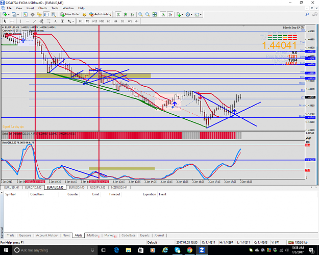Open the Tools menu
The height and width of the screenshot is (255, 319).
pos(55,8)
